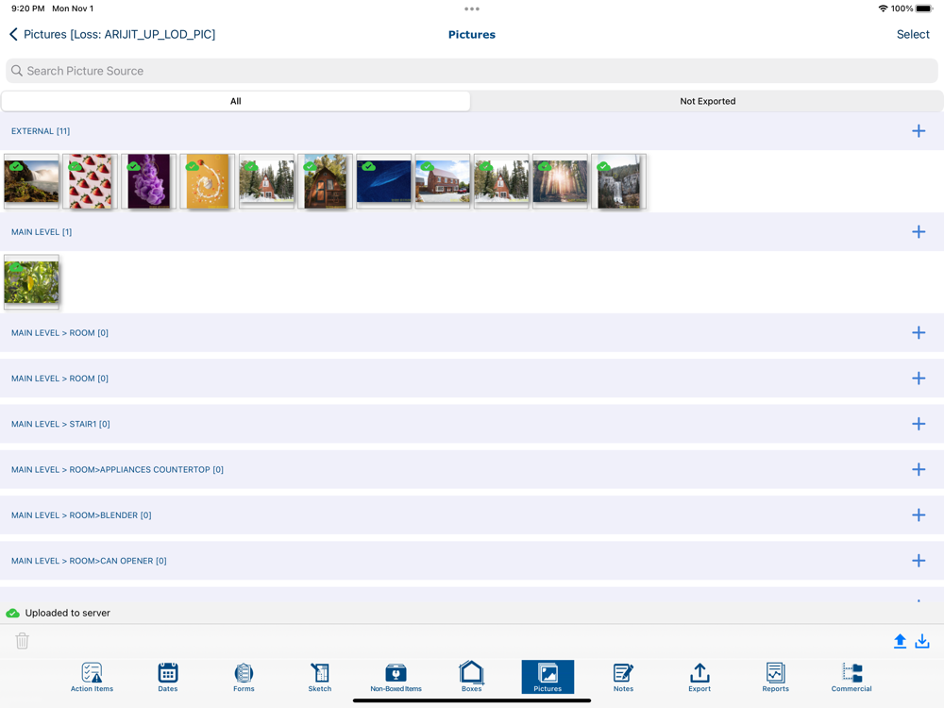Tap the Select button

(913, 34)
